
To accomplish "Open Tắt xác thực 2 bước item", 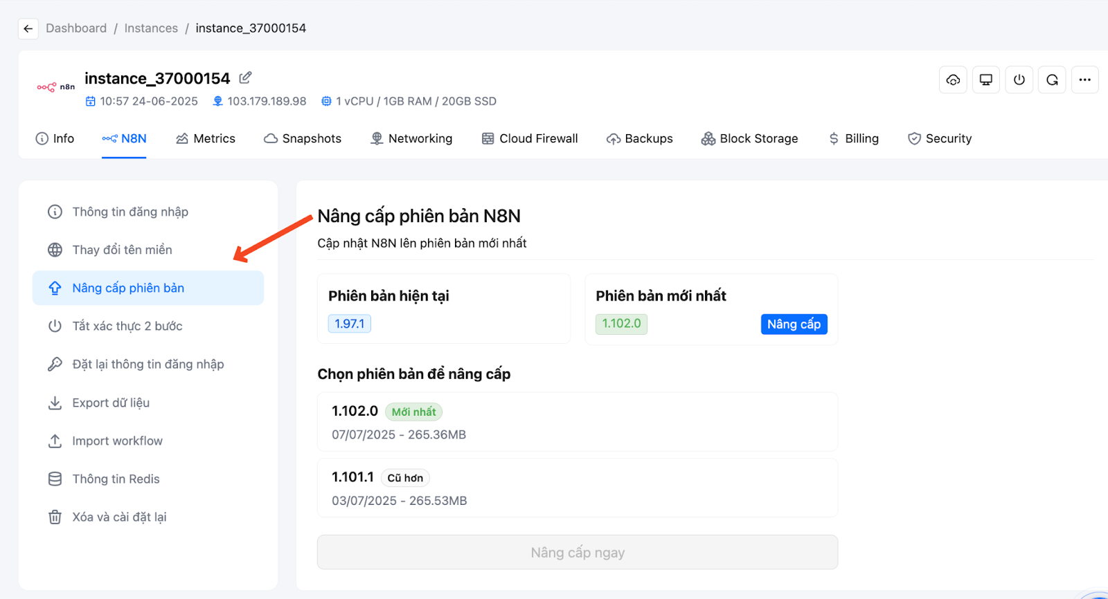I will (148, 326).
